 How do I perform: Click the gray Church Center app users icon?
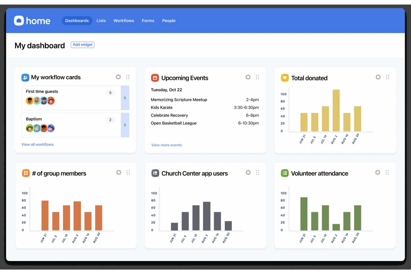155,173
